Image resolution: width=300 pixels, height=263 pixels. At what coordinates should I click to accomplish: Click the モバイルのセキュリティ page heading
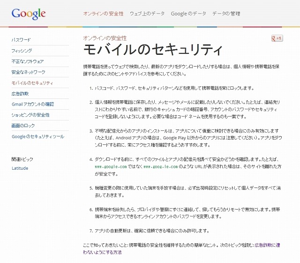tap(152, 49)
